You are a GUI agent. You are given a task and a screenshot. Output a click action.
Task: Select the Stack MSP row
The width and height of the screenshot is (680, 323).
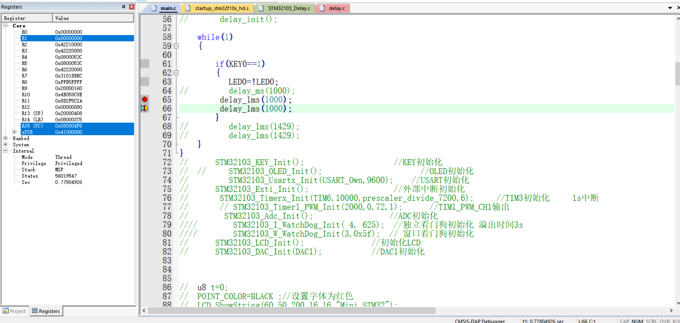tap(77, 170)
